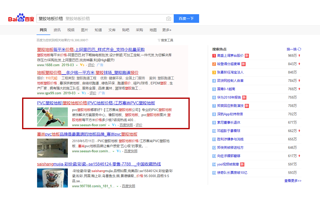Click the porcelain cup thumbnail
This screenshot has width=320, height=205.
[53, 178]
